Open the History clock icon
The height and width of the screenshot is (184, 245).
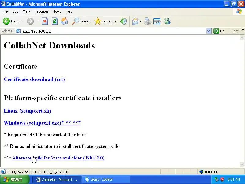click(124, 21)
